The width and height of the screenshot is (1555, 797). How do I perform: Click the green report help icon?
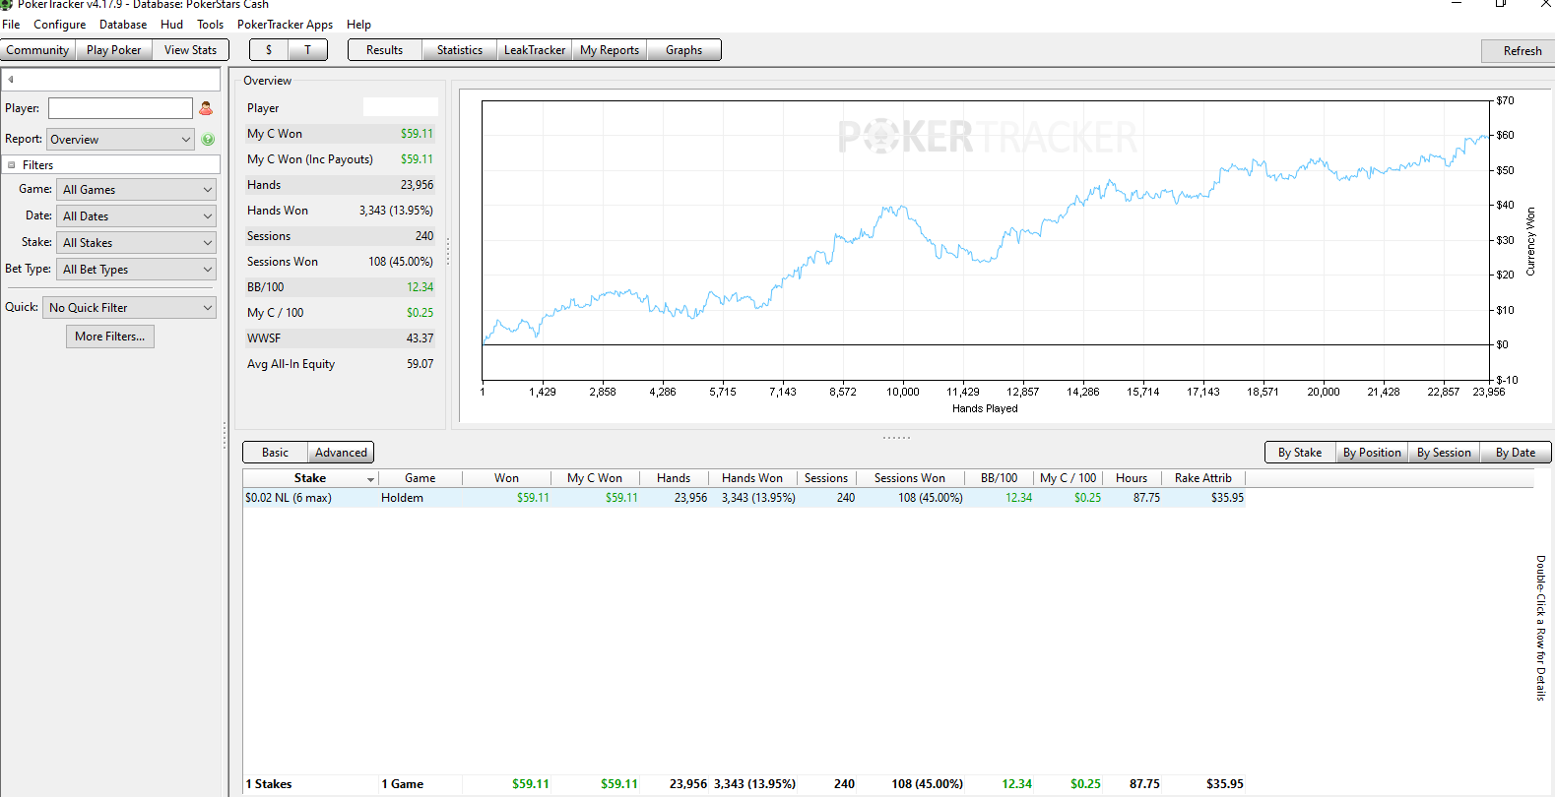coord(208,140)
